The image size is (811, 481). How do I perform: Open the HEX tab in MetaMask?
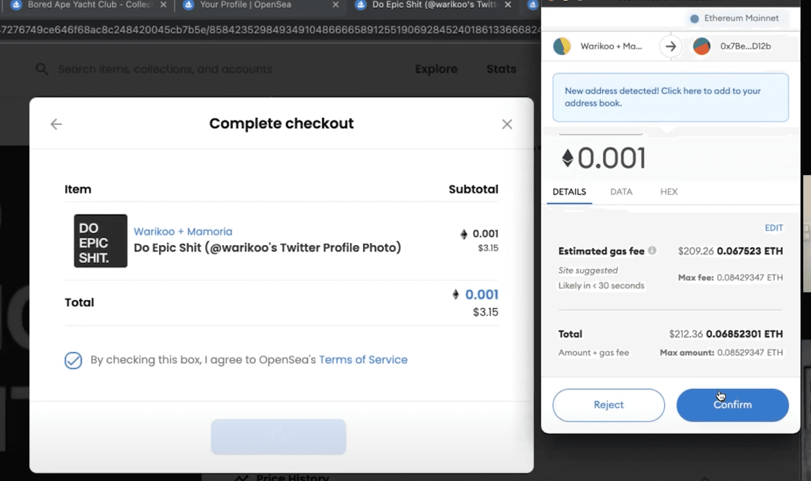(x=669, y=192)
